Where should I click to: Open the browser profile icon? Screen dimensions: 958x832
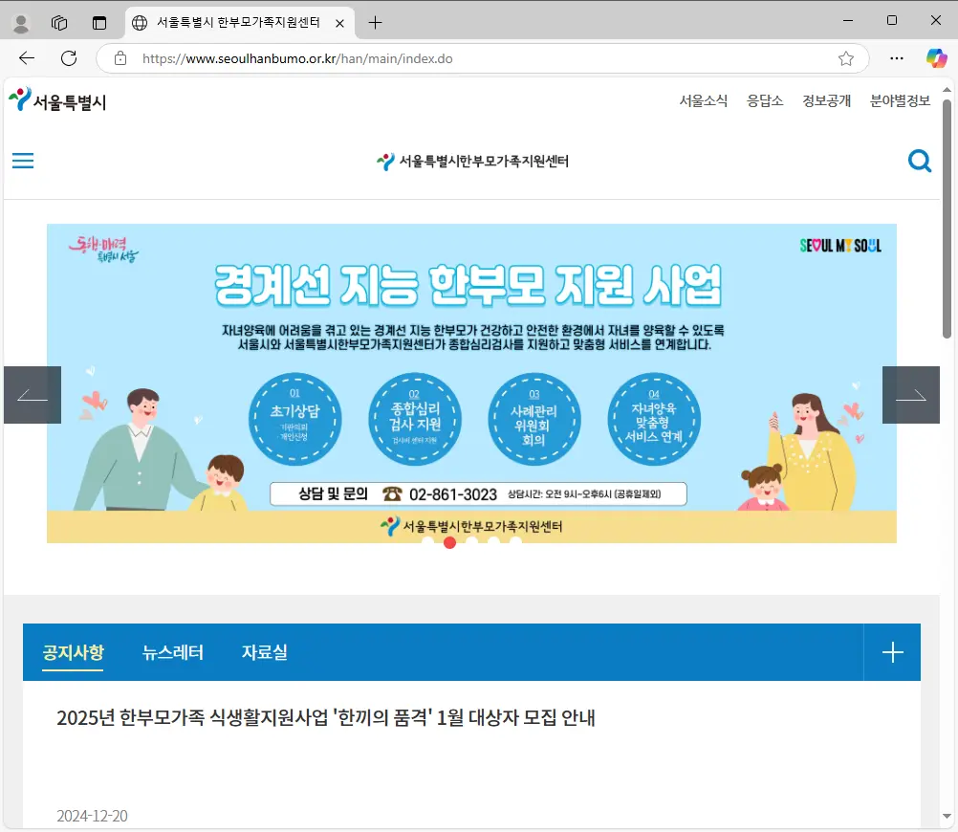[20, 21]
